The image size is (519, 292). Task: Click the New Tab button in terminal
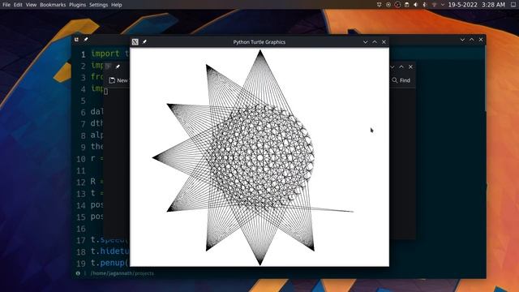click(x=118, y=80)
